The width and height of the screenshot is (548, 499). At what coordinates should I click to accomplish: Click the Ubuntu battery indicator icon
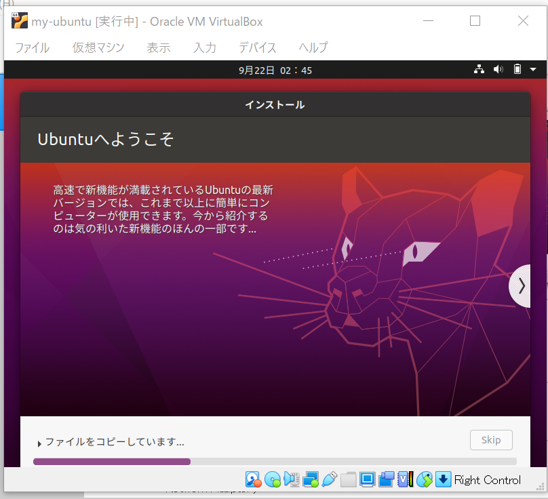(x=517, y=69)
